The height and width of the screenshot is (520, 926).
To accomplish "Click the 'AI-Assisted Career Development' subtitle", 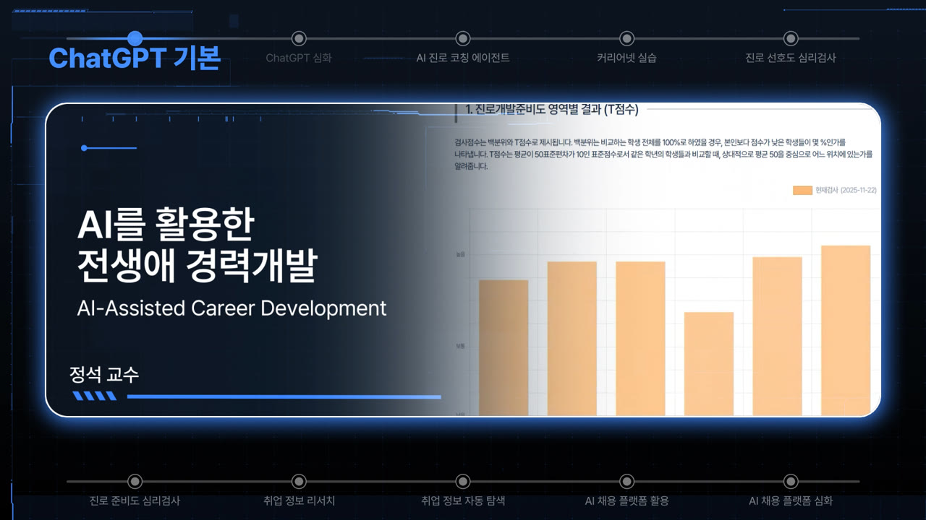I will 231,308.
